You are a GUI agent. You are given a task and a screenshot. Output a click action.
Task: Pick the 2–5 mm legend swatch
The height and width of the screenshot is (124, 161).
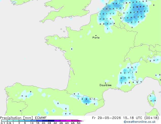tap(22, 121)
